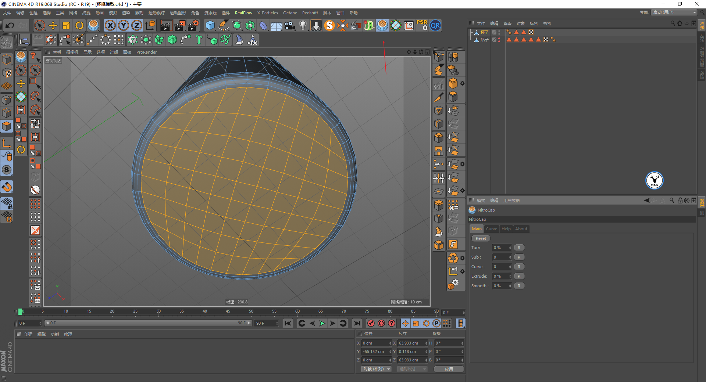Screen dimensions: 706x382
Task: Add a Light object from toolbar
Action: pyautogui.click(x=303, y=26)
